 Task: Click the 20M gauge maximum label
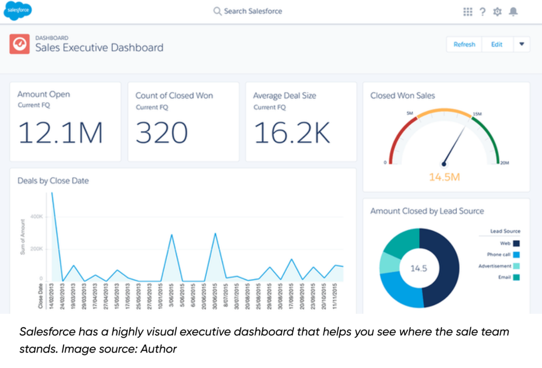504,163
